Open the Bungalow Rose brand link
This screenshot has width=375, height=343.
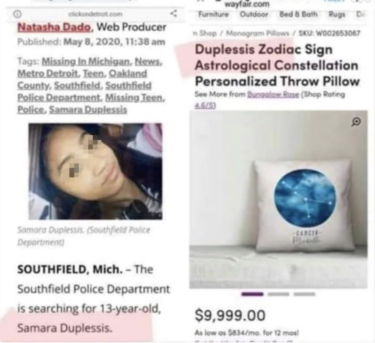point(273,95)
